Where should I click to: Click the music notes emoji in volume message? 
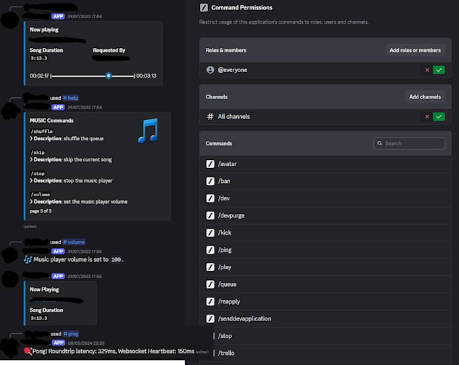point(28,260)
